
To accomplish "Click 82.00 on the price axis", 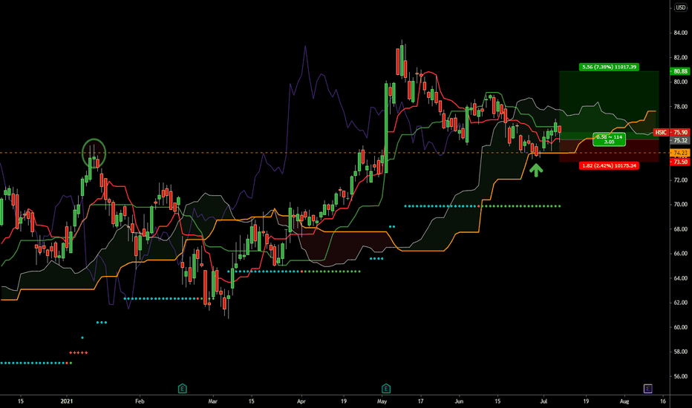I will (680, 57).
